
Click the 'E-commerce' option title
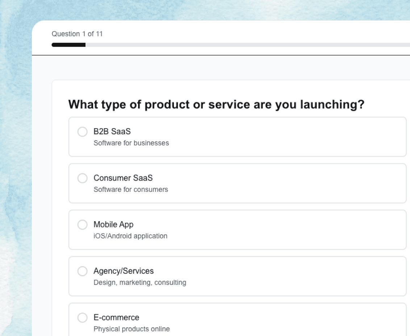[x=116, y=318]
